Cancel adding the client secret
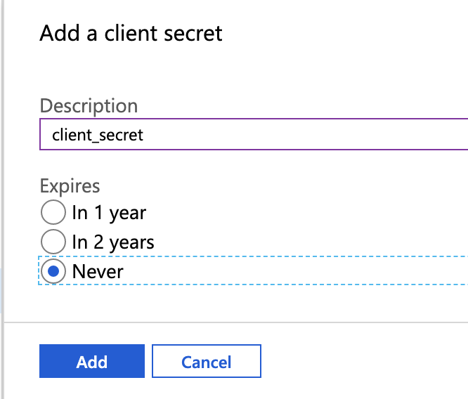The image size is (468, 399). (206, 362)
